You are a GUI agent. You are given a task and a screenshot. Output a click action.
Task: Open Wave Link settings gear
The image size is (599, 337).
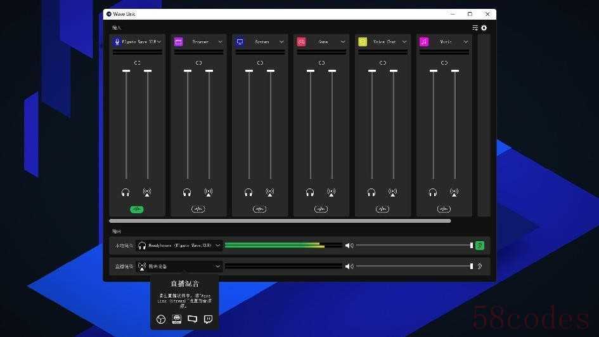(x=484, y=28)
